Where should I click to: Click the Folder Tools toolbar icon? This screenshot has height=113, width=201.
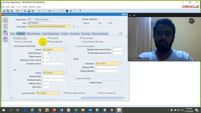pyautogui.click(x=74, y=11)
